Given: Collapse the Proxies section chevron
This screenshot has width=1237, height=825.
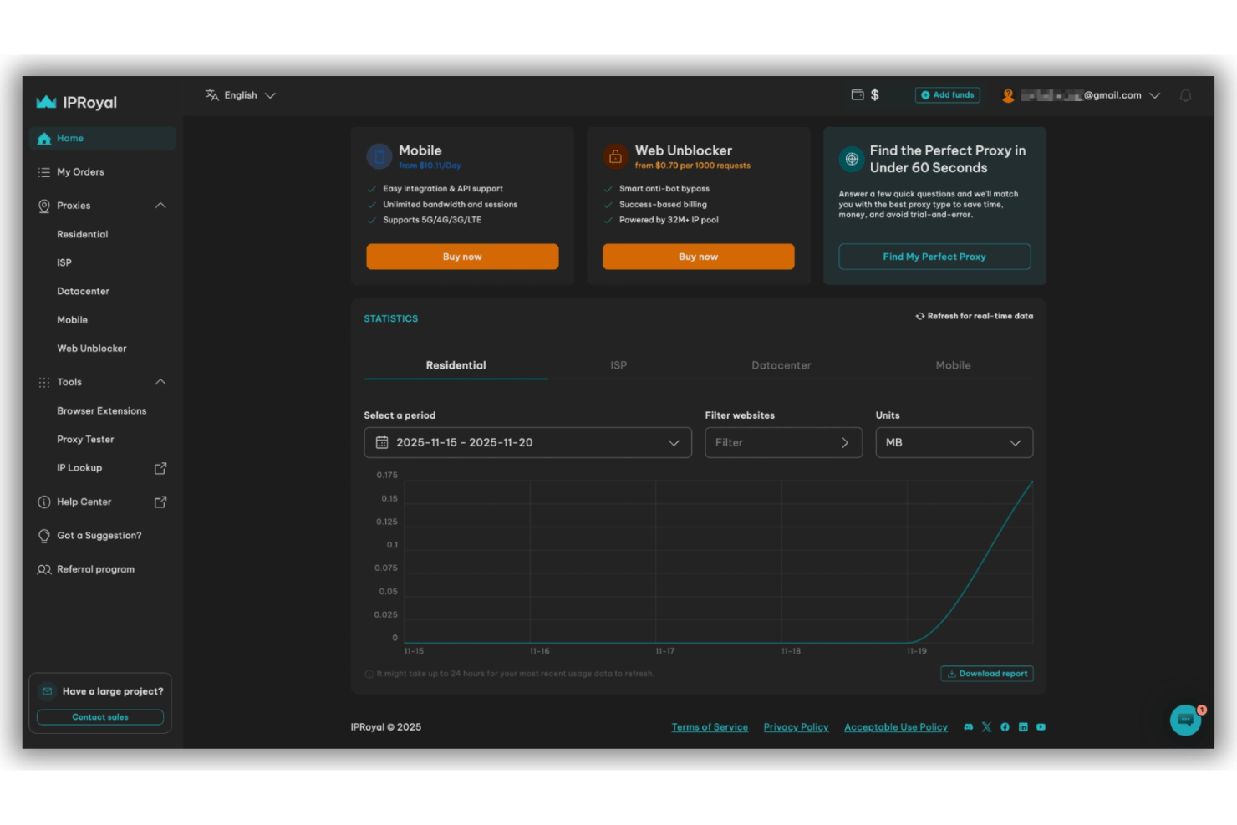Looking at the screenshot, I should click(x=160, y=206).
